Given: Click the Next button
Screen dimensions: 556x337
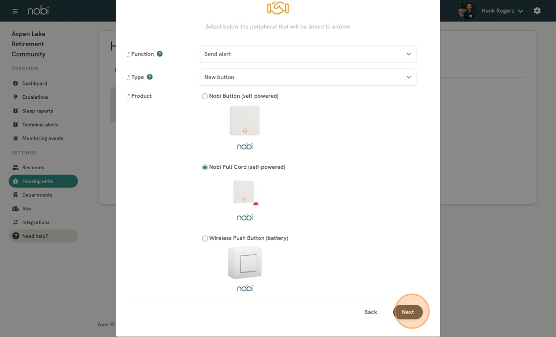Looking at the screenshot, I should 408,312.
